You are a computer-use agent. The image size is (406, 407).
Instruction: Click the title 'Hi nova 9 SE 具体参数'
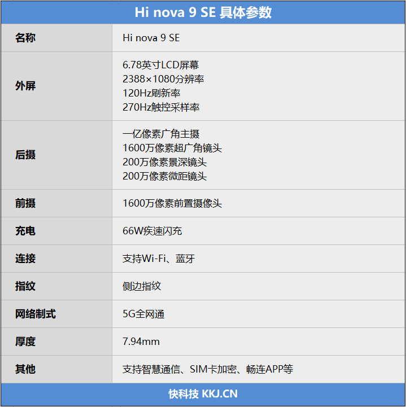pos(203,12)
